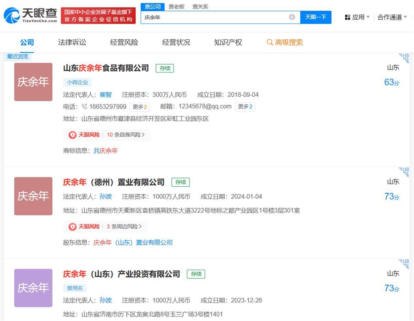Click the TianYanCha logo
Viewport: 414px width, 321px height.
(30, 15)
